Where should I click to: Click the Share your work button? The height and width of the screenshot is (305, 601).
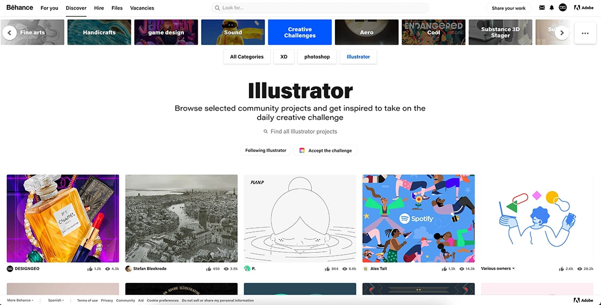click(x=509, y=8)
